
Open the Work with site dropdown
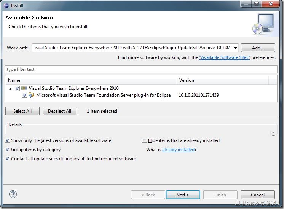tap(235, 48)
